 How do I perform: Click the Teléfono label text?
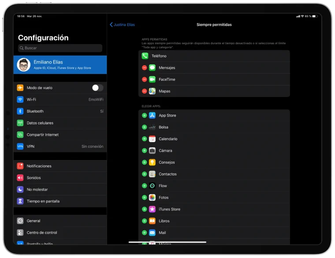tap(159, 56)
